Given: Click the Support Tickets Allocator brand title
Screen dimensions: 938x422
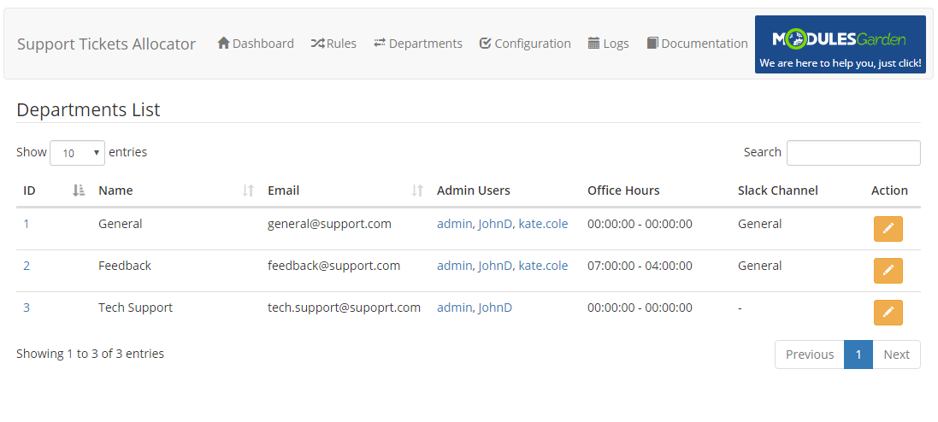Looking at the screenshot, I should (107, 44).
